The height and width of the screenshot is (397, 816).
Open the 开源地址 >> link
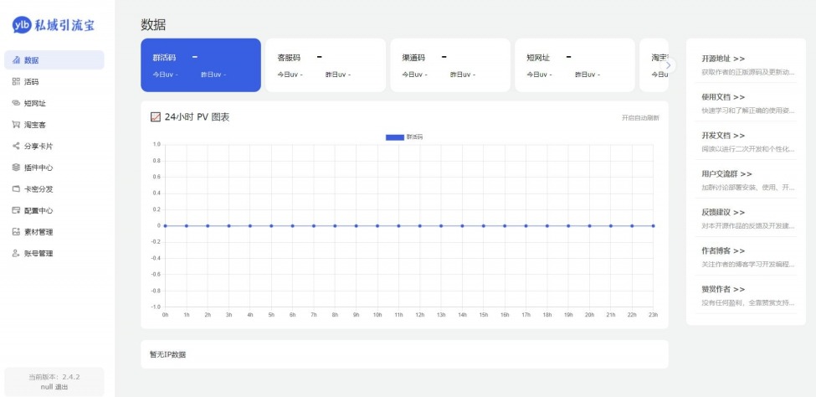(x=723, y=59)
